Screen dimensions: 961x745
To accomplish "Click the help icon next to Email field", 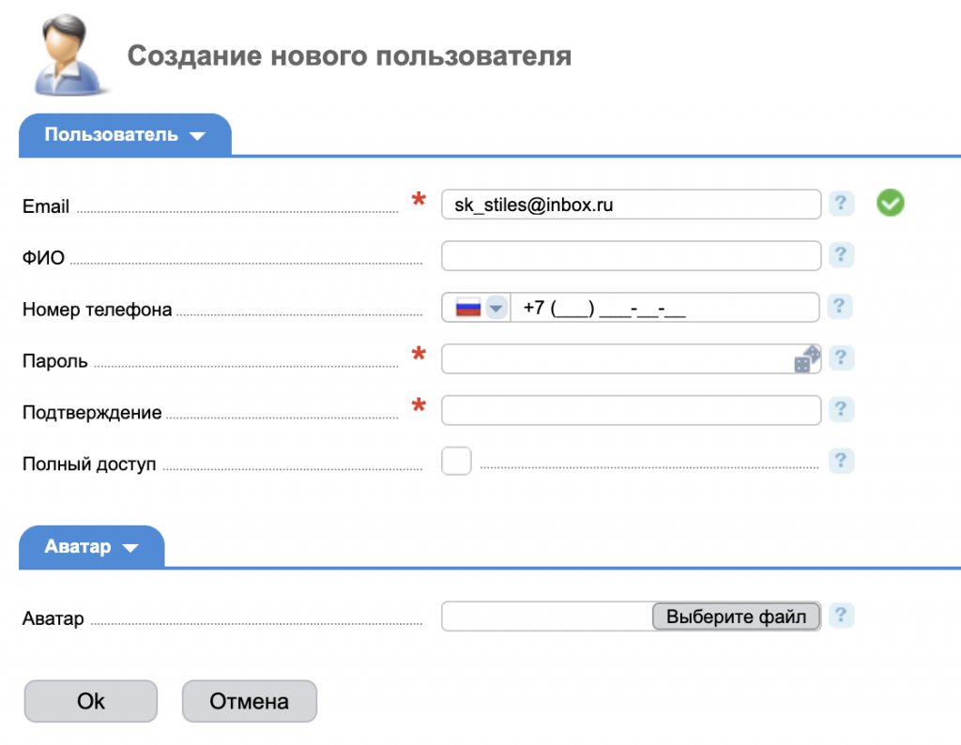I will (841, 204).
